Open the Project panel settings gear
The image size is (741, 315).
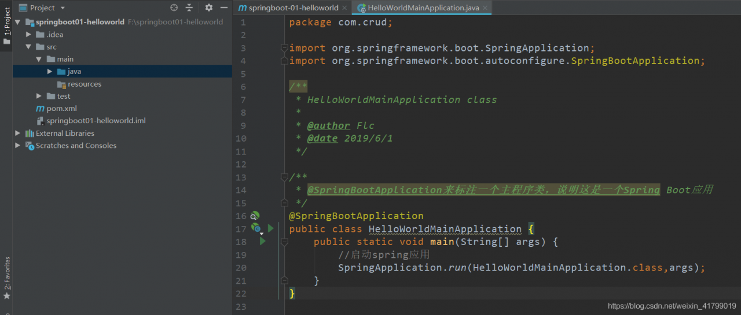coord(209,8)
